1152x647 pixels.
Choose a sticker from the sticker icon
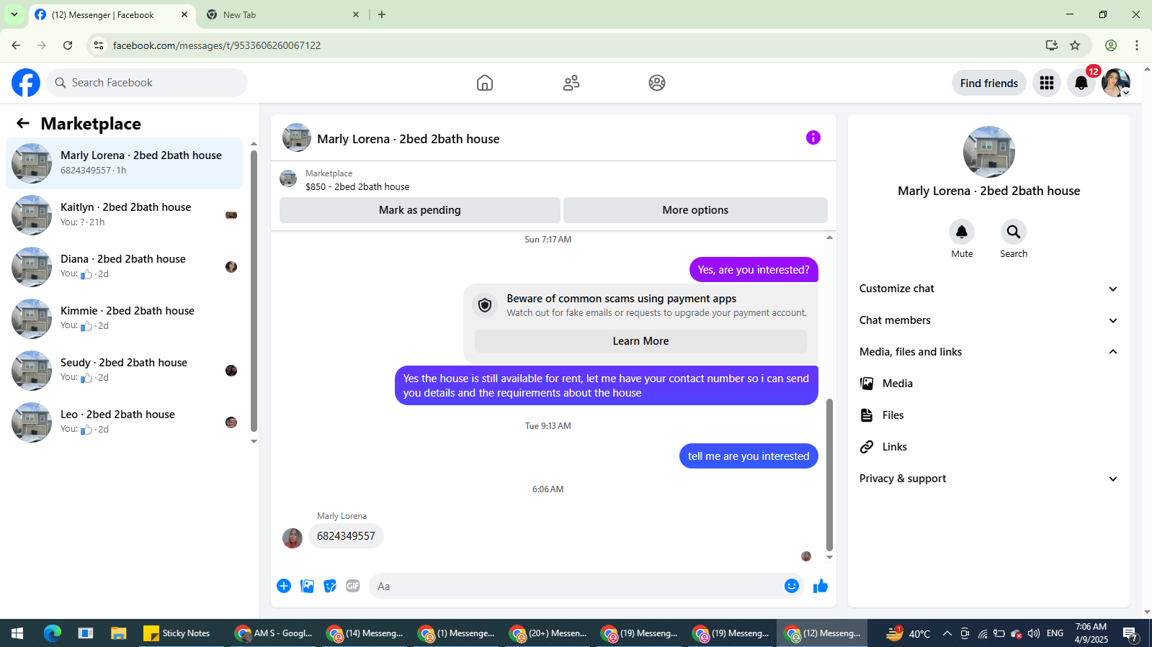click(x=330, y=586)
